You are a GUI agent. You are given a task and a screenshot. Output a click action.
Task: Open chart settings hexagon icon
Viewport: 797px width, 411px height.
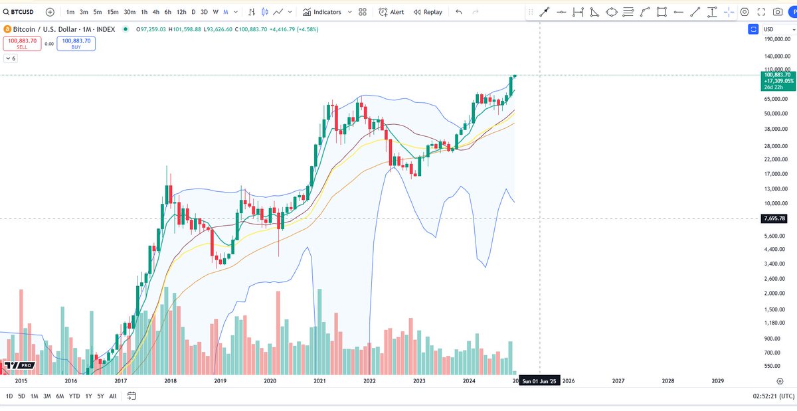[x=745, y=12]
